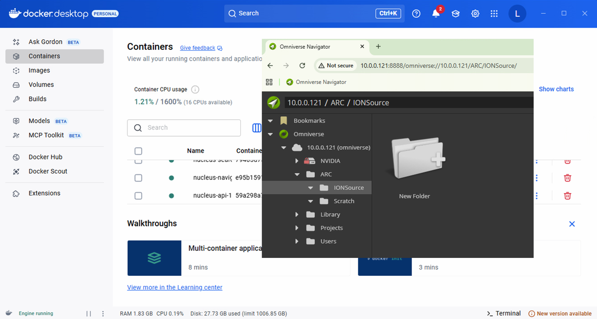The height and width of the screenshot is (319, 597).
Task: Open engine options three-dot menu in status bar
Action: tap(103, 314)
